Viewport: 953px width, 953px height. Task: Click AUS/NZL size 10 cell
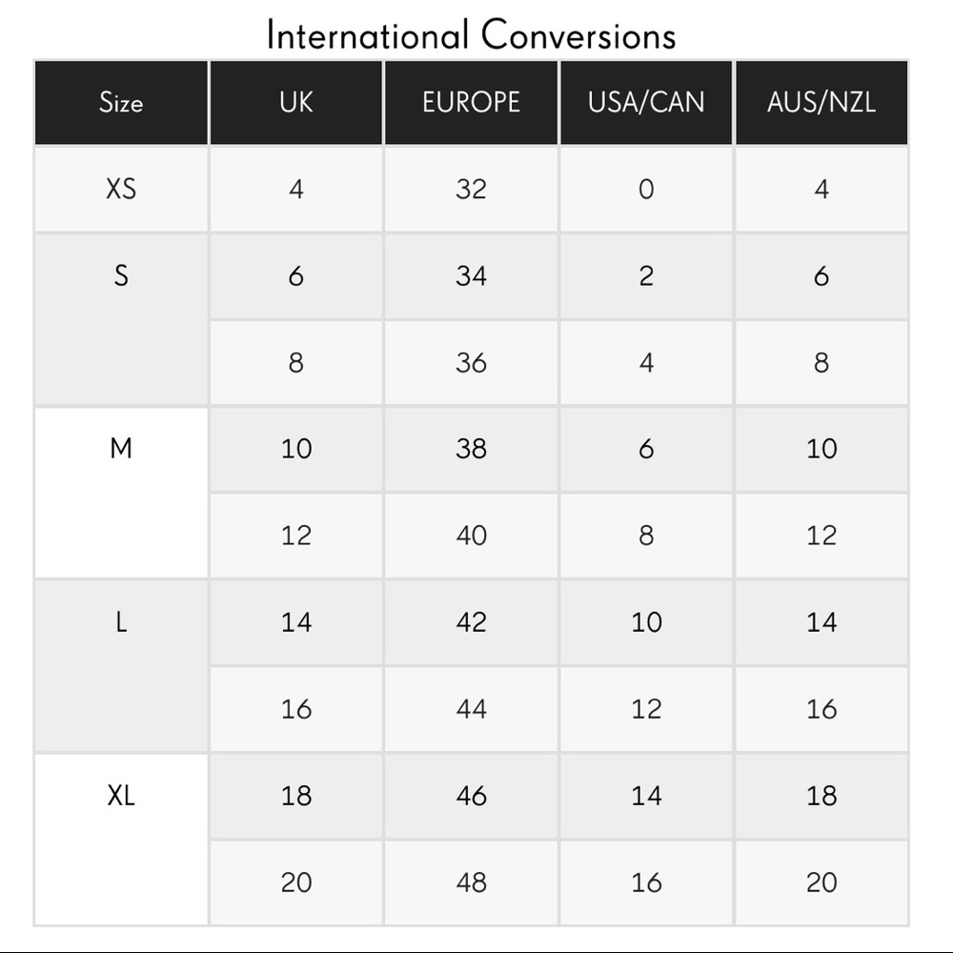[x=821, y=448]
